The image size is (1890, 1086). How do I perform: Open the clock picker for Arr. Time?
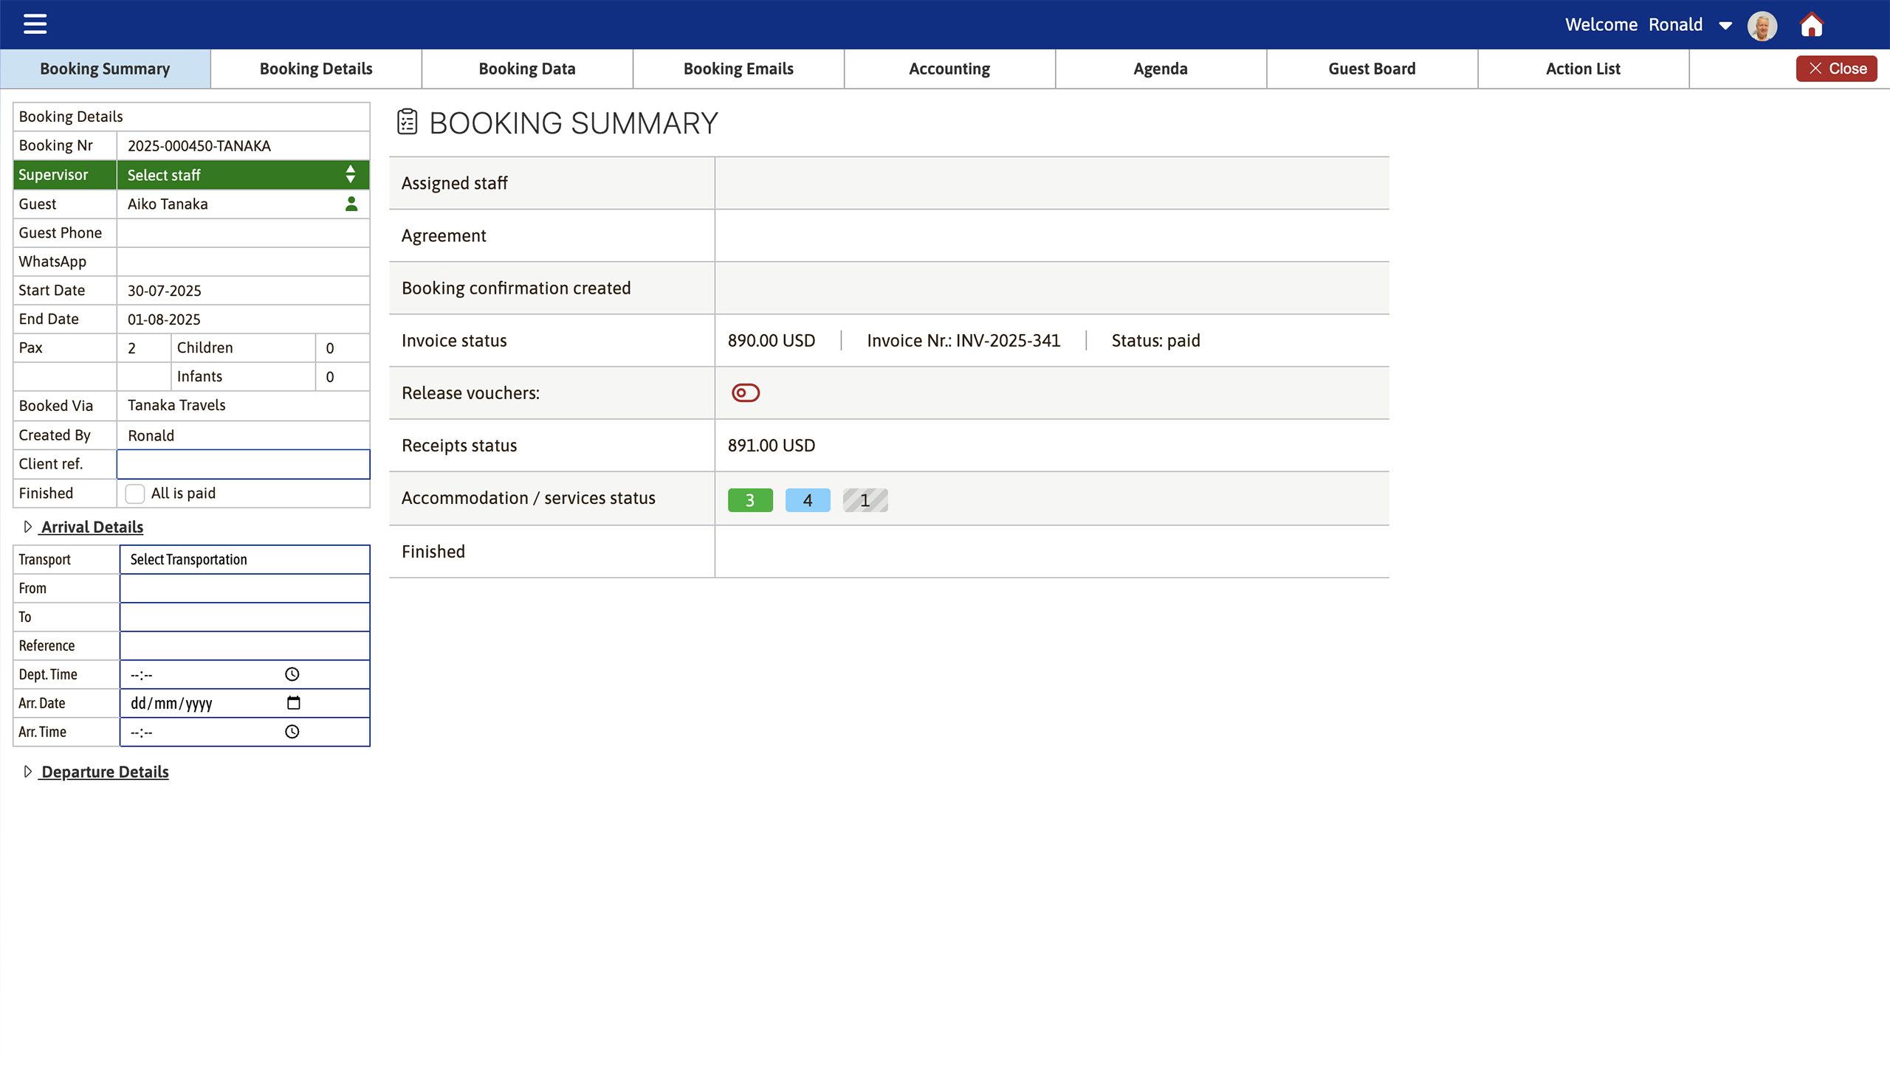coord(292,731)
